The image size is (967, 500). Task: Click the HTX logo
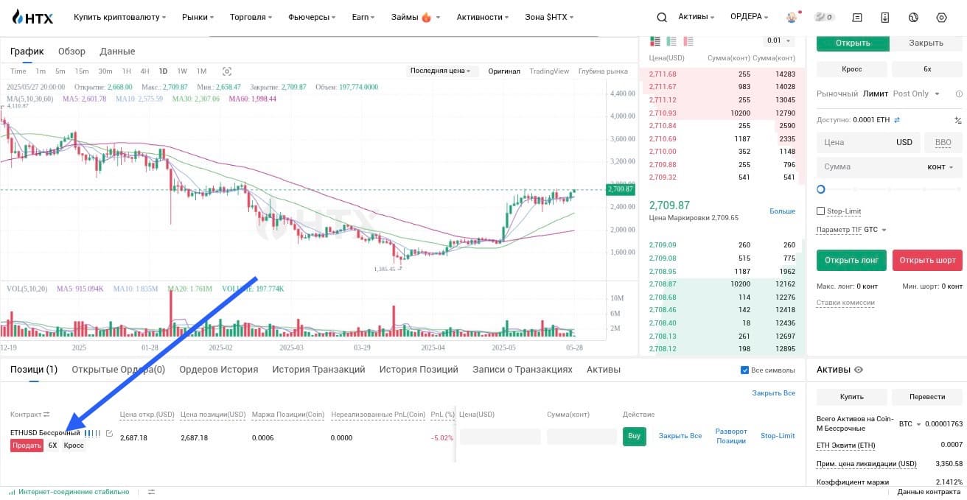pyautogui.click(x=32, y=17)
